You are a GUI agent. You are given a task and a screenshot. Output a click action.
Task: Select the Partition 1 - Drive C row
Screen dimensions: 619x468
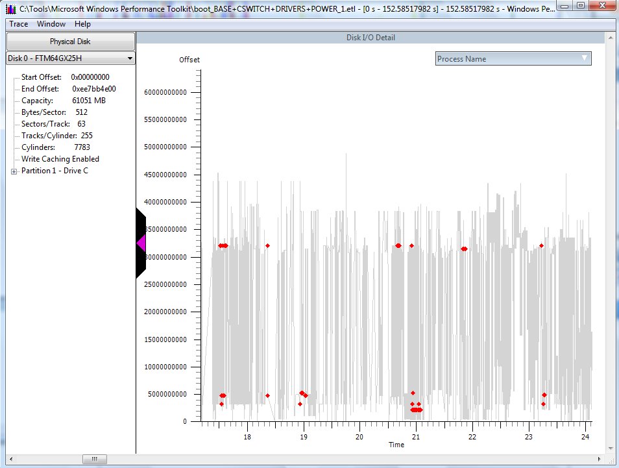(55, 171)
